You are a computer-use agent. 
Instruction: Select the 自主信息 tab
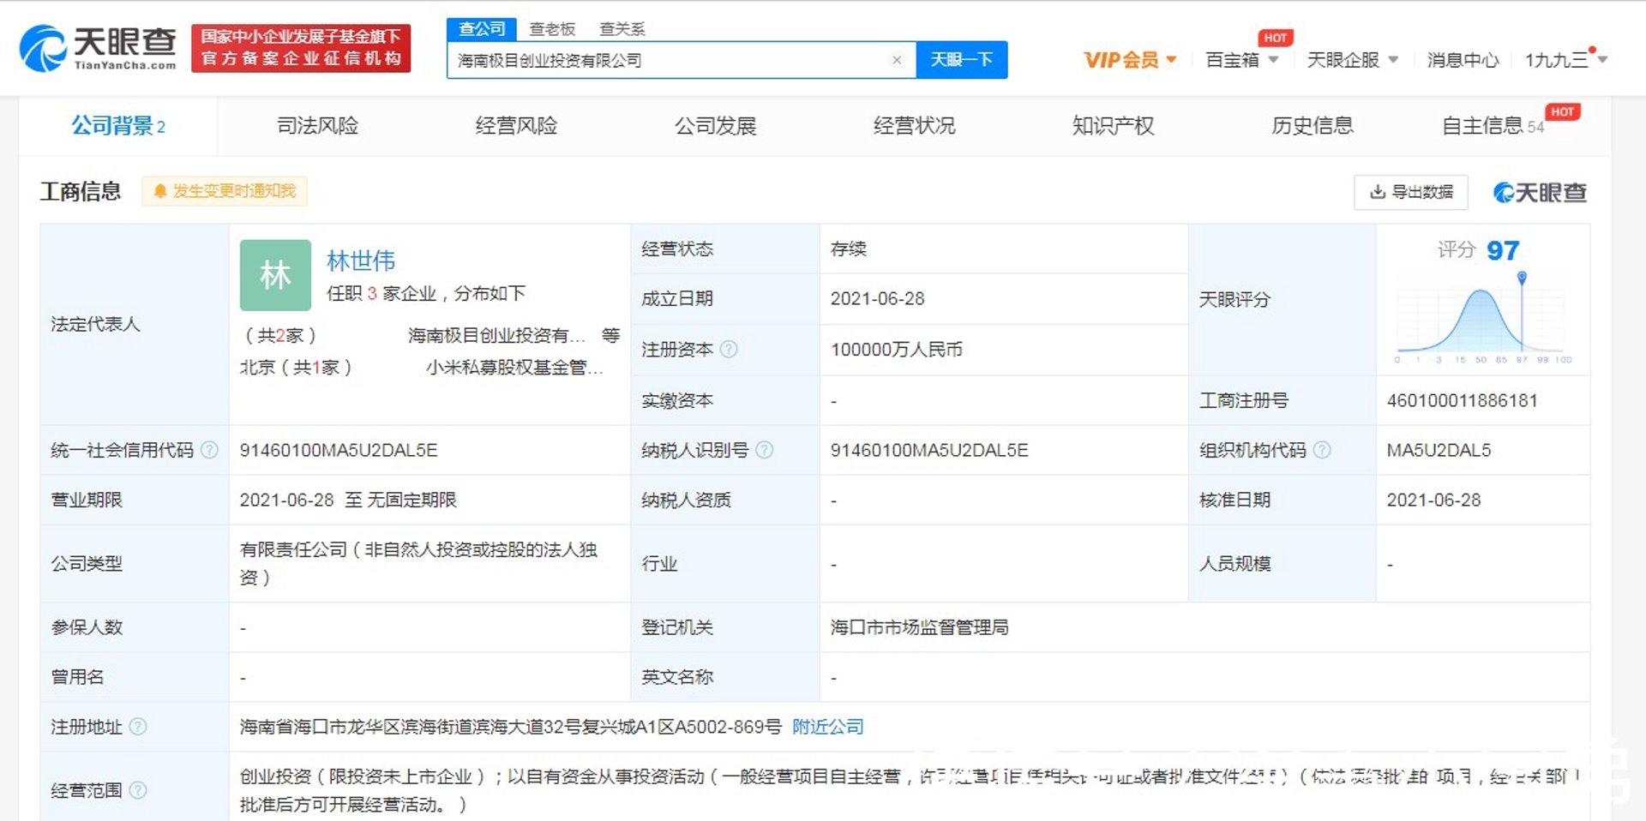pos(1493,126)
